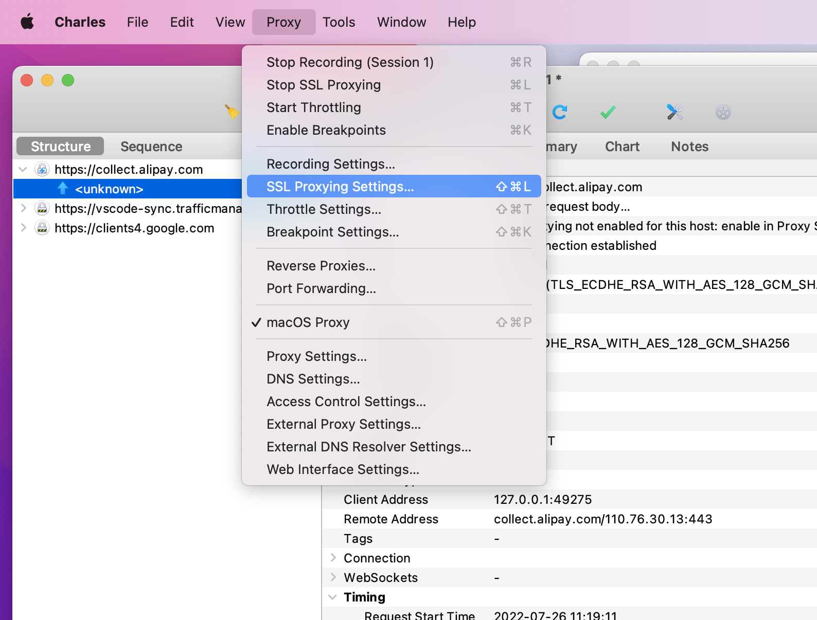The height and width of the screenshot is (620, 817).
Task: Select Reverse Proxies... menu item
Action: [x=394, y=266]
